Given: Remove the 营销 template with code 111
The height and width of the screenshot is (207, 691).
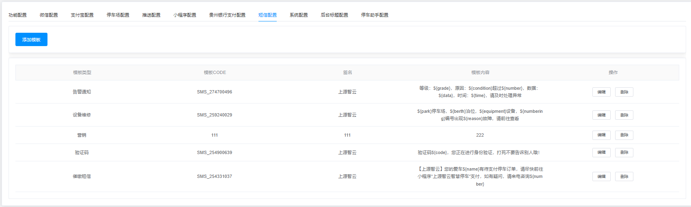Looking at the screenshot, I should click(624, 135).
